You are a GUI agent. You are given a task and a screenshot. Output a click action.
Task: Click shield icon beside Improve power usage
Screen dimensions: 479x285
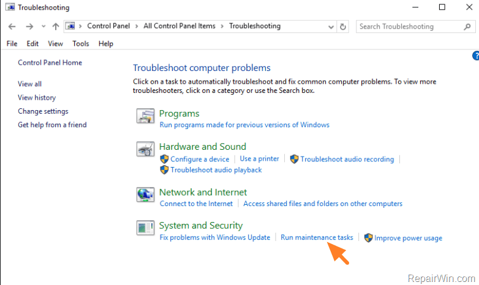point(368,238)
